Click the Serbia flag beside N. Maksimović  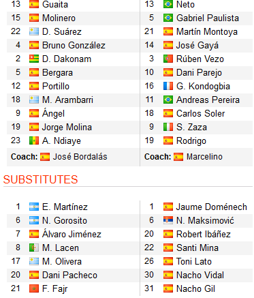click(168, 220)
